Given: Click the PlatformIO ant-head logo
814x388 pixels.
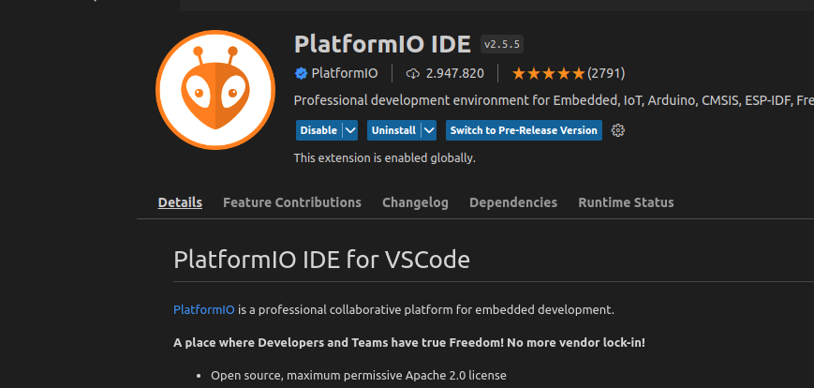Looking at the screenshot, I should [215, 90].
